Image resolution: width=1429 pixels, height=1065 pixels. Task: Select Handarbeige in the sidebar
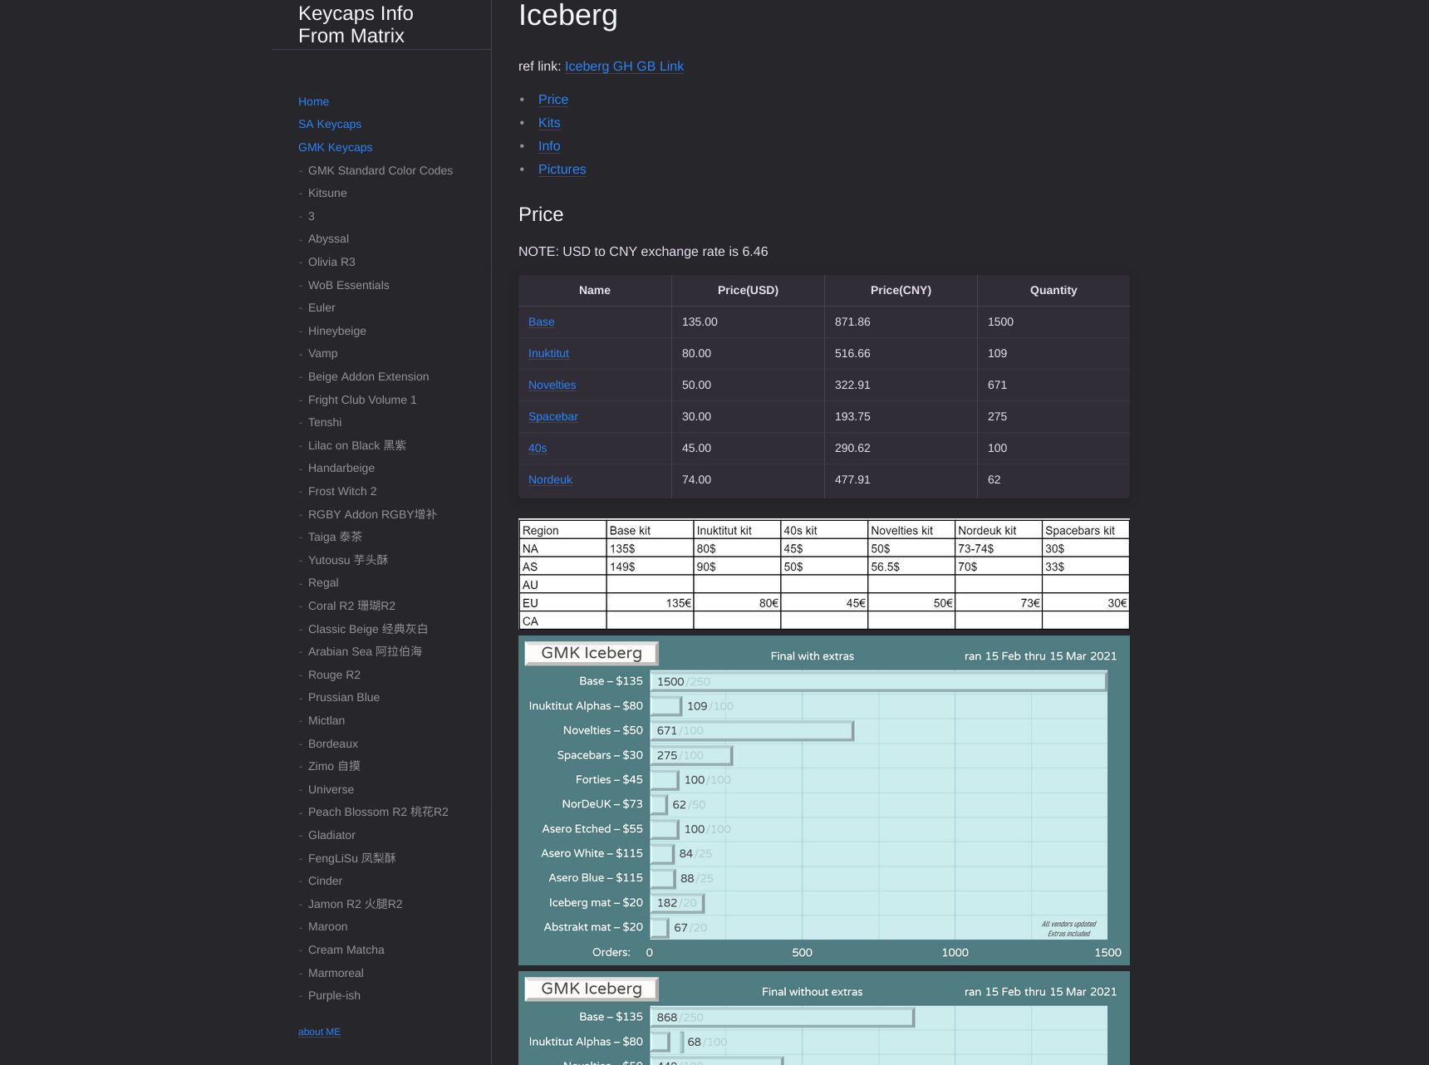tap(341, 469)
